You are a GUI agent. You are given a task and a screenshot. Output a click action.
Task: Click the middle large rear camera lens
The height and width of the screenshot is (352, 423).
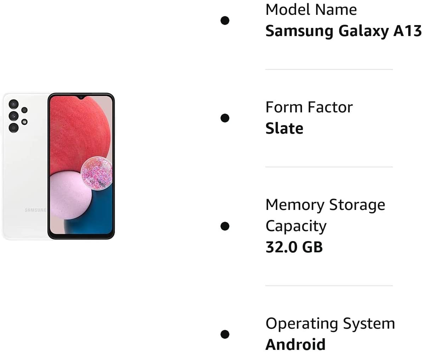click(13, 116)
